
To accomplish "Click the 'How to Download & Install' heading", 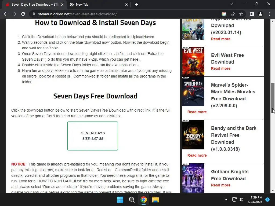I will point(95,23).
